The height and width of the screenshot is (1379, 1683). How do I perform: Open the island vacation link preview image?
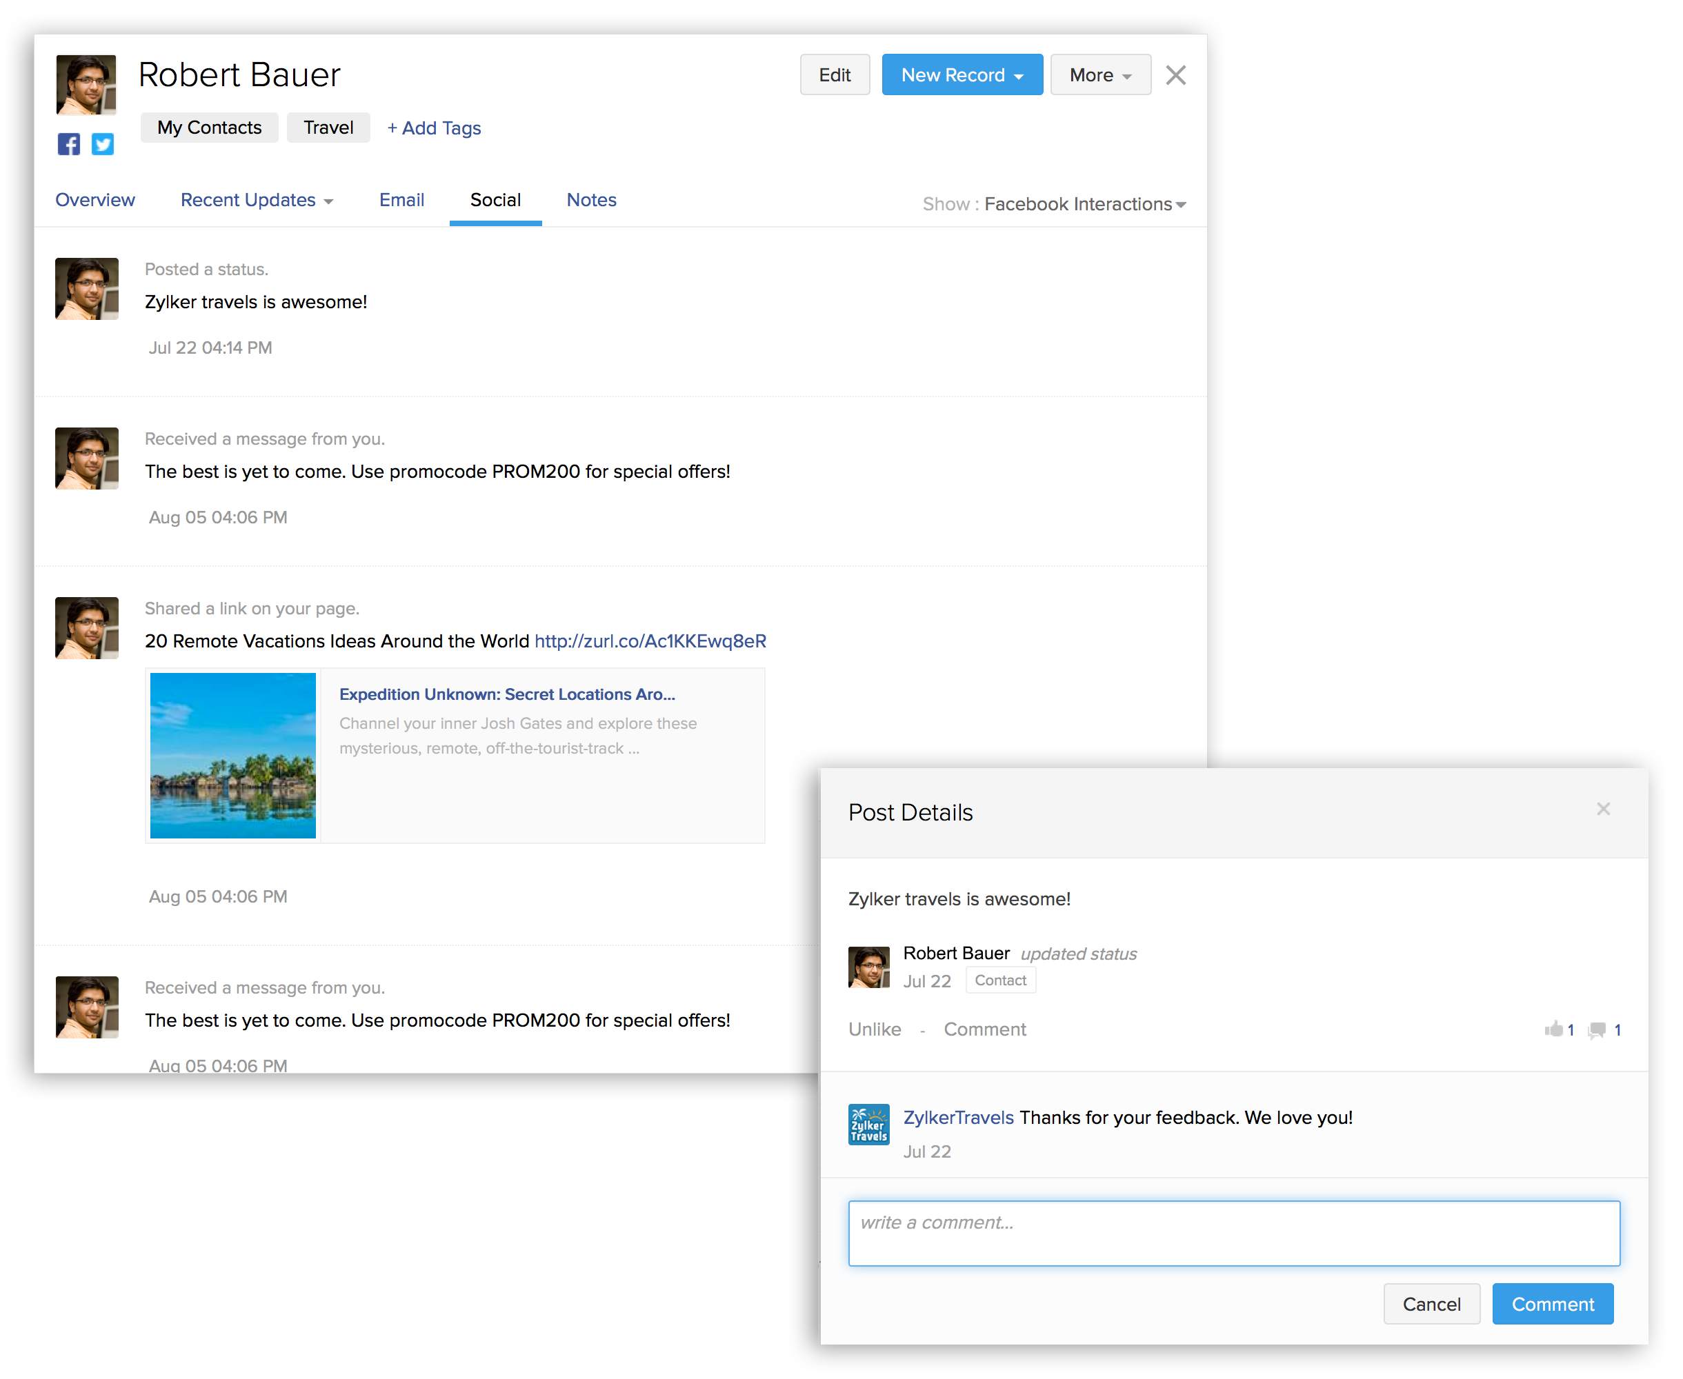click(x=233, y=756)
